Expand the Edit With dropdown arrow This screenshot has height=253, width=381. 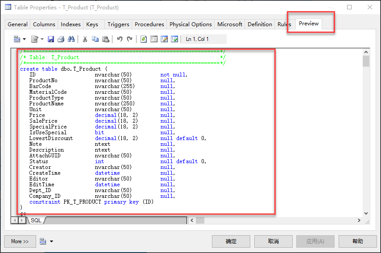pyautogui.click(x=42, y=39)
